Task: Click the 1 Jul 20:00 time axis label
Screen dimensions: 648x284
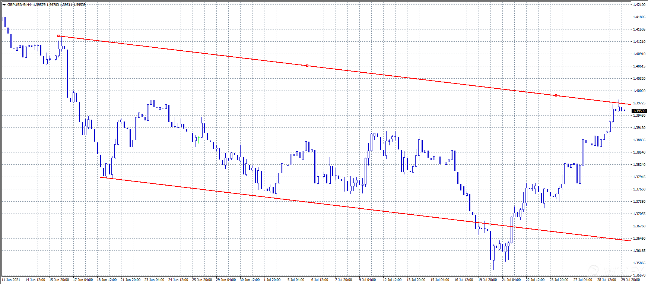Action: click(x=272, y=280)
